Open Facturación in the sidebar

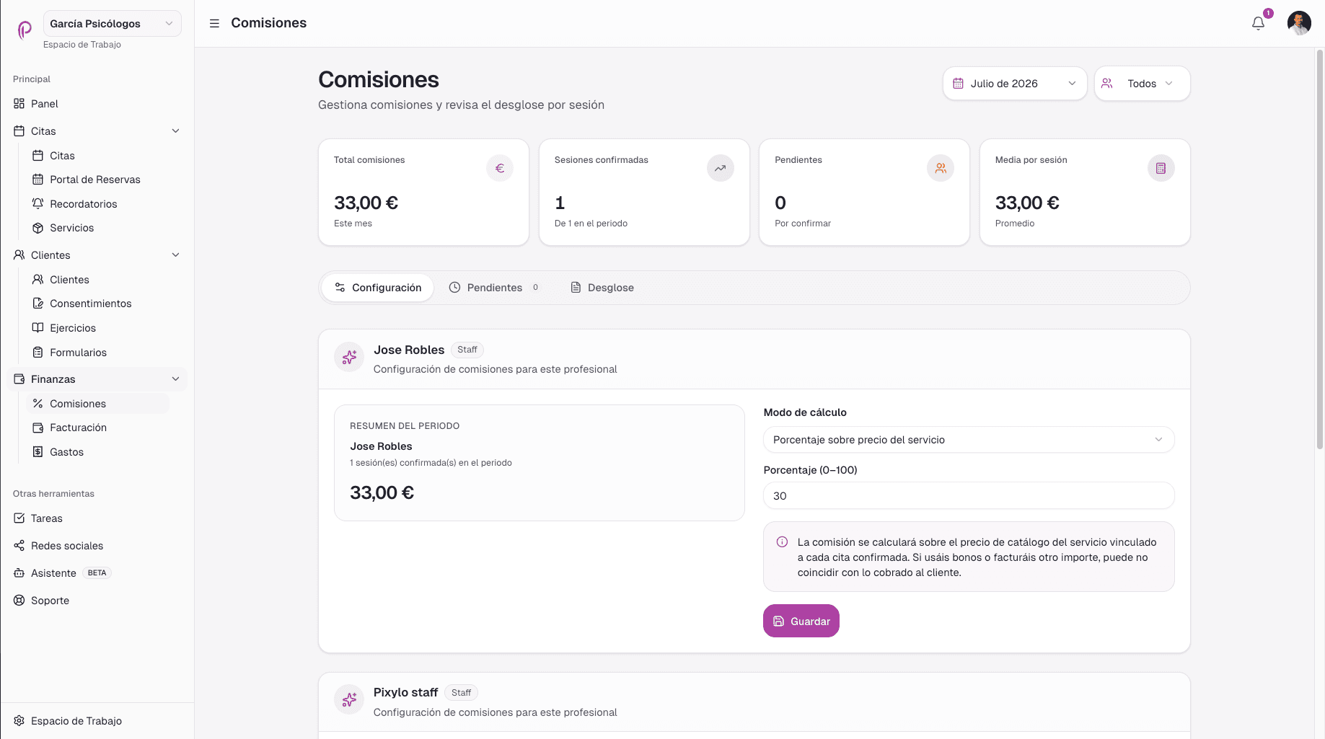(78, 428)
